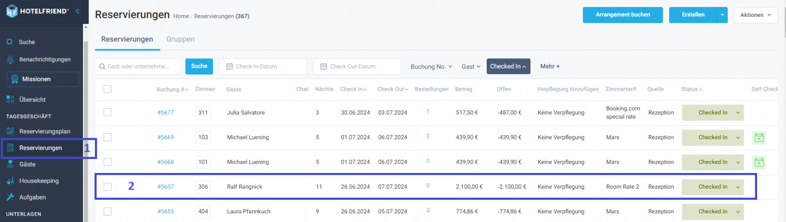The width and height of the screenshot is (786, 222).
Task: Open orders count for Julia Salvatore
Action: tap(428, 111)
